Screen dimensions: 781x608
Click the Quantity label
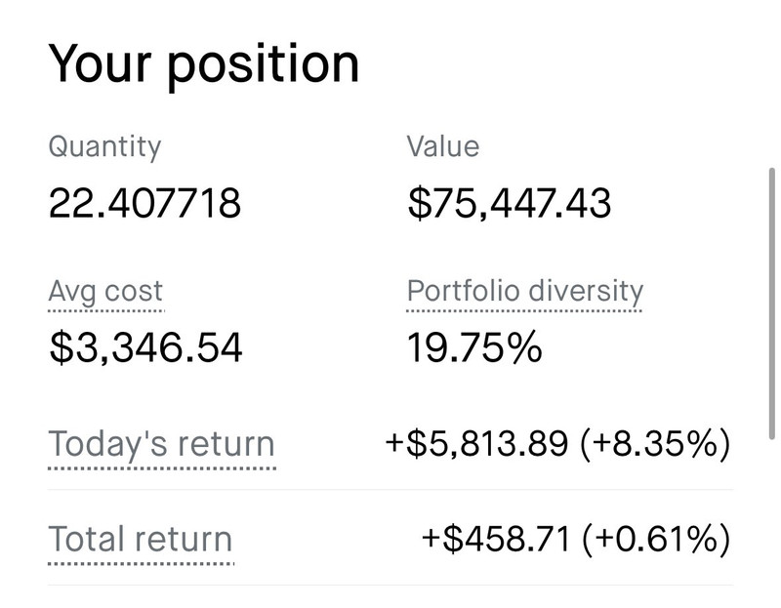tap(104, 147)
